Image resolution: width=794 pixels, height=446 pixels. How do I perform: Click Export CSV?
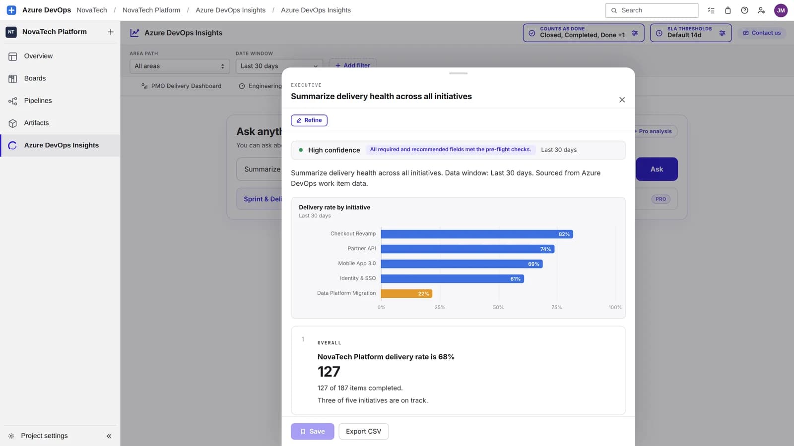[x=364, y=432]
